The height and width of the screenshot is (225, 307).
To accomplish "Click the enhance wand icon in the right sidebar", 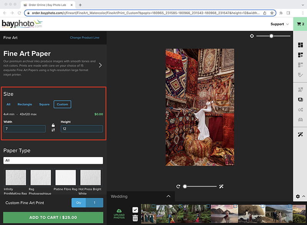I will click(x=300, y=134).
